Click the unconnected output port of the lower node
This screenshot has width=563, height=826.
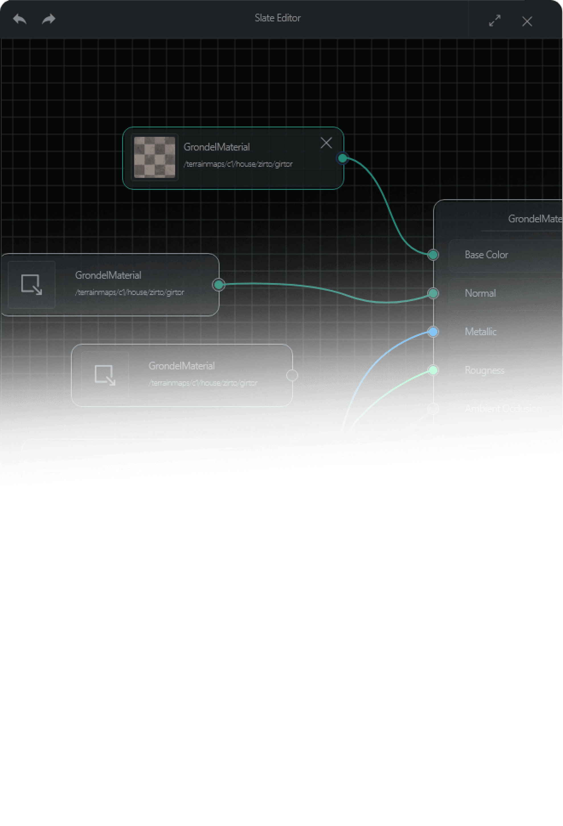[x=292, y=375]
